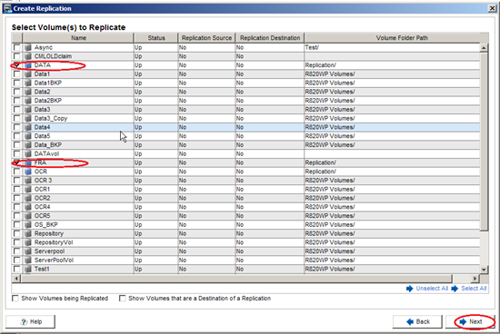Sort by Volume Folder Path header

[x=402, y=38]
